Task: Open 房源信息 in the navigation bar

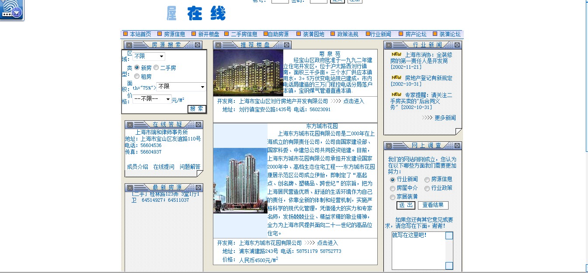Action: pos(174,34)
